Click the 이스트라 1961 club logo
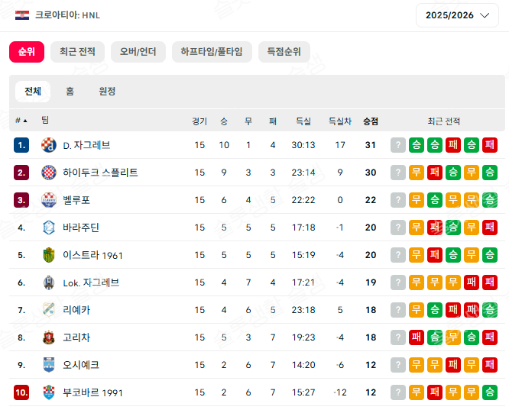The height and width of the screenshot is (410, 509). click(49, 255)
